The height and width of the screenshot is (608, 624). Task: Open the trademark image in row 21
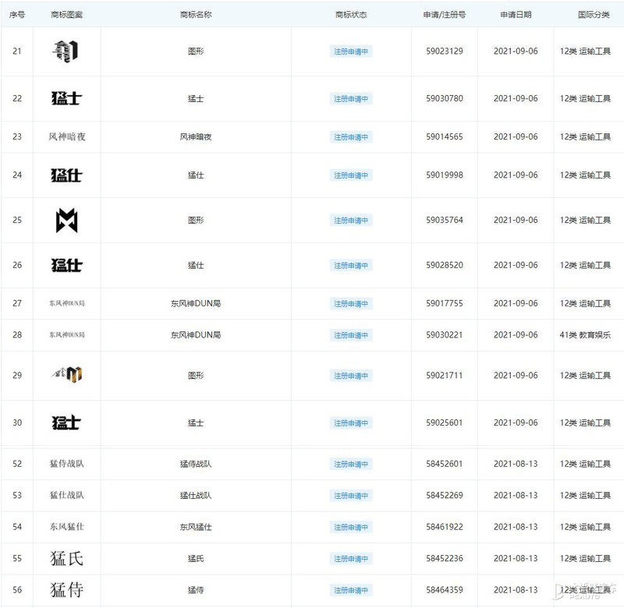point(66,51)
